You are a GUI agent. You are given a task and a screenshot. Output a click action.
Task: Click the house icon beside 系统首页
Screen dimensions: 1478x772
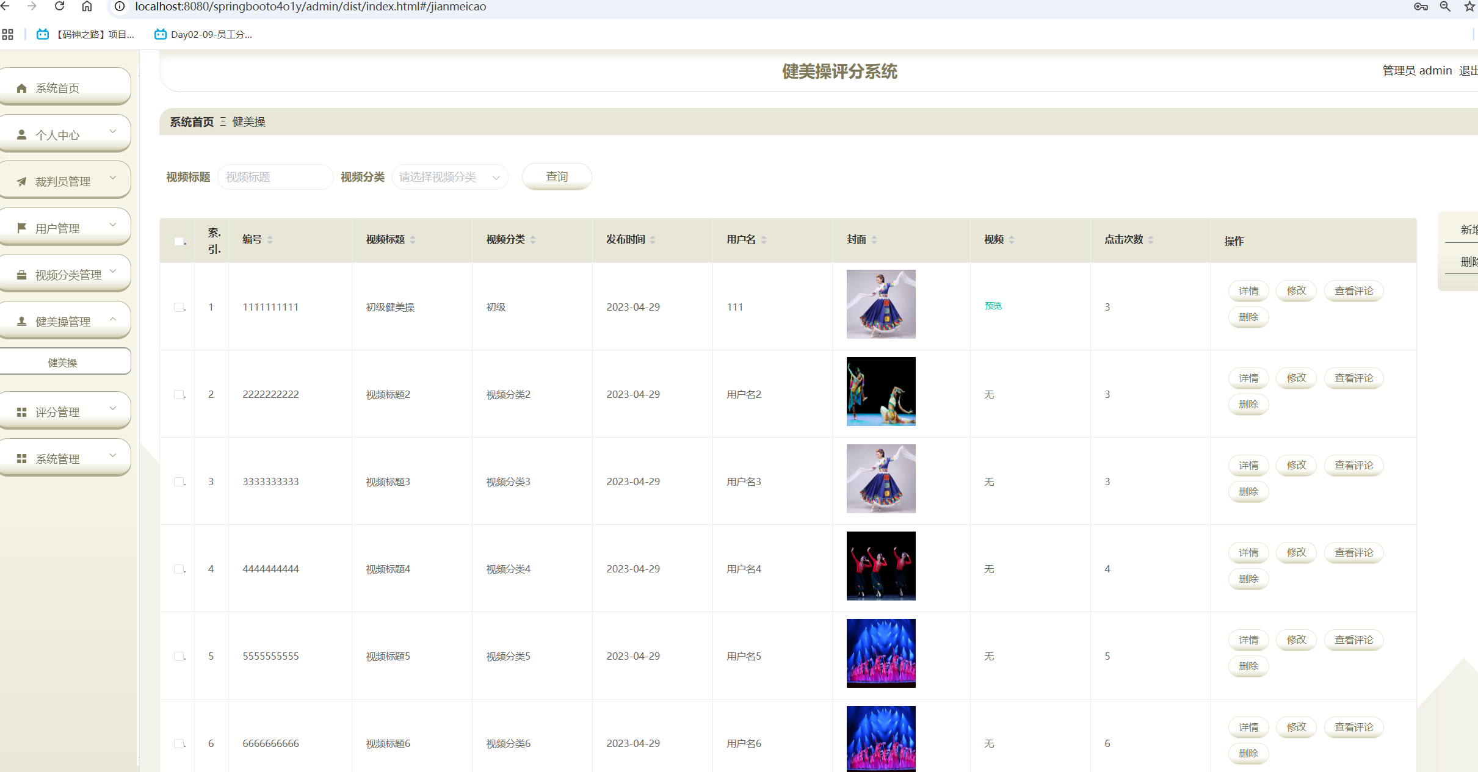tap(22, 88)
